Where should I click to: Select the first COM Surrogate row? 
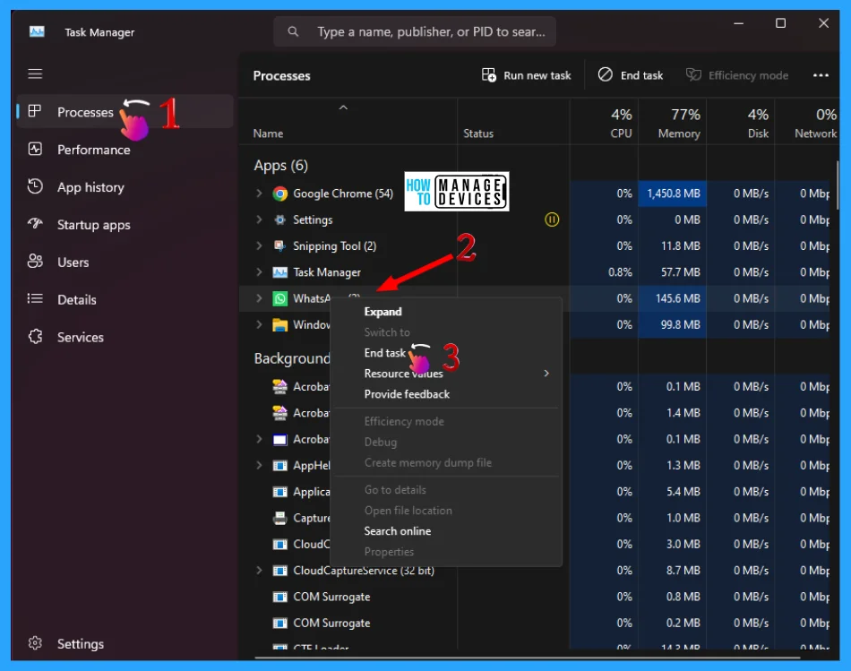pyautogui.click(x=535, y=597)
